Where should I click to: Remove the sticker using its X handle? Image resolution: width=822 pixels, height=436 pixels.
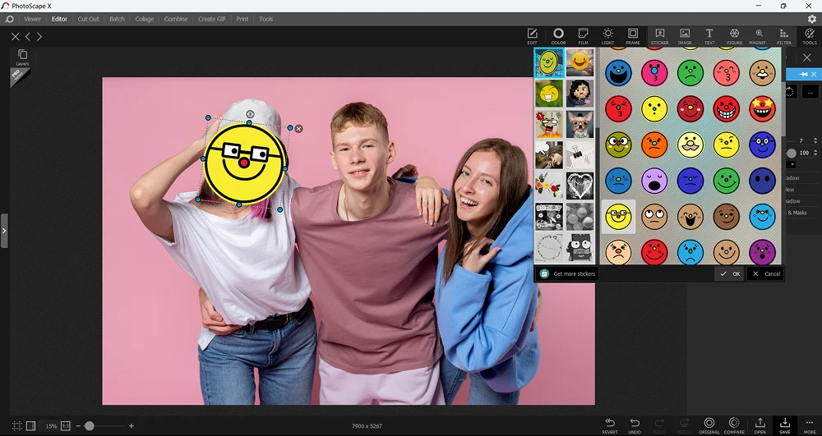tap(298, 128)
